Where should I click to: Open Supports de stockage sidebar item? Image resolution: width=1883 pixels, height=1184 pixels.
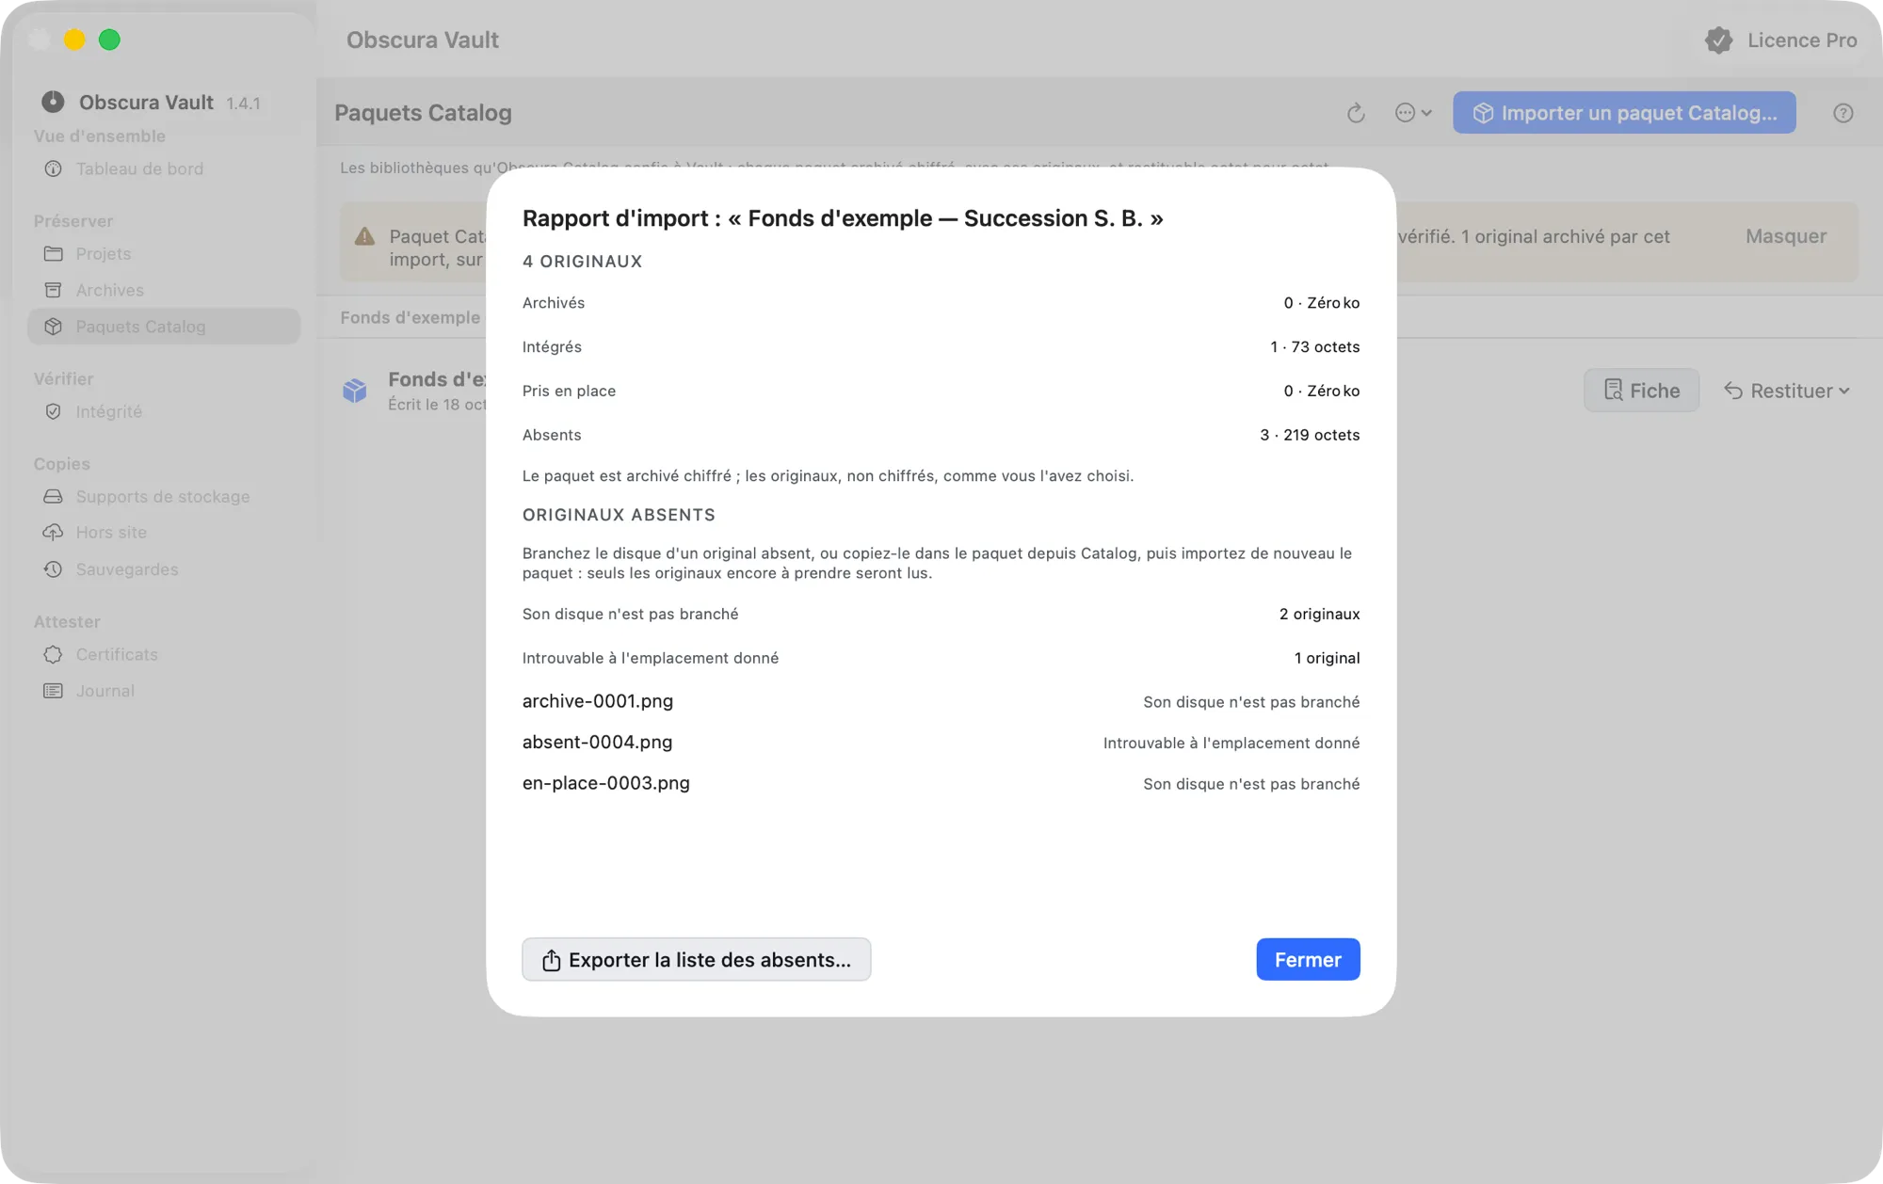click(x=164, y=496)
